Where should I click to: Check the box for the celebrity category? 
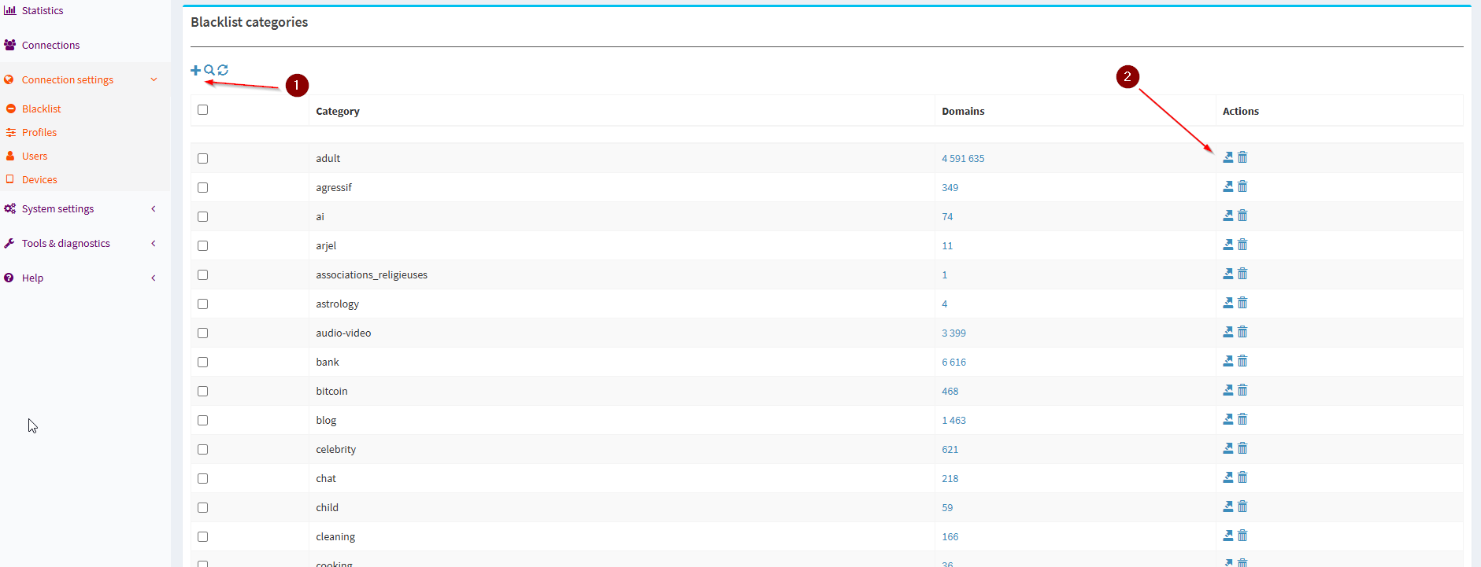(203, 449)
